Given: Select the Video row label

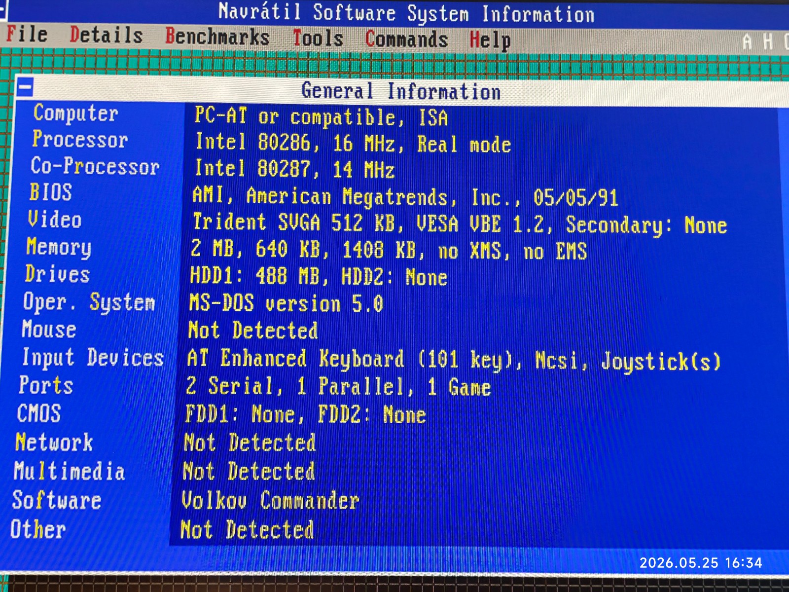Looking at the screenshot, I should point(55,219).
